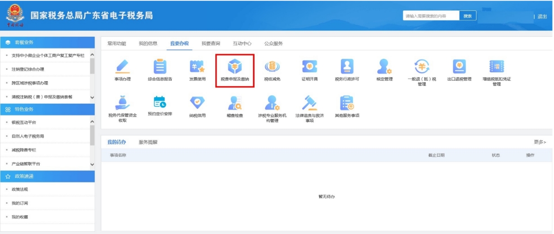
Task: Switch to the 我要查询 tab
Action: tap(210, 44)
